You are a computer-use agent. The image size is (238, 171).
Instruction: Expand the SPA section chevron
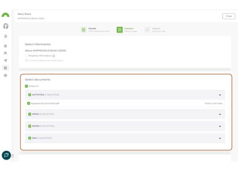(x=220, y=138)
